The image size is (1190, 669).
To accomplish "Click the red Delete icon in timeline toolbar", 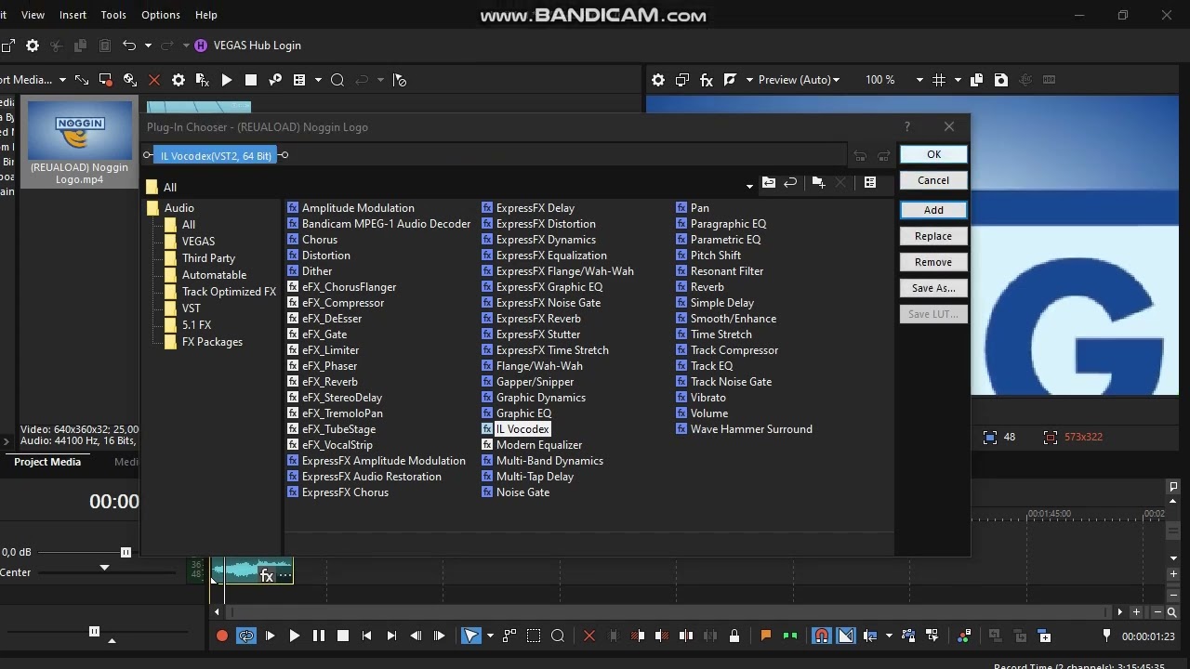I will pos(588,636).
